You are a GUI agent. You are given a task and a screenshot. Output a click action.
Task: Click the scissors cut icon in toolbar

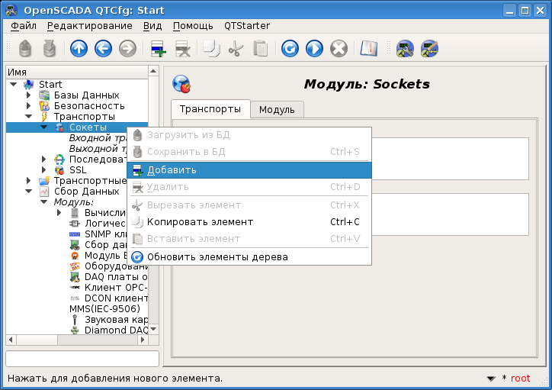pos(236,49)
